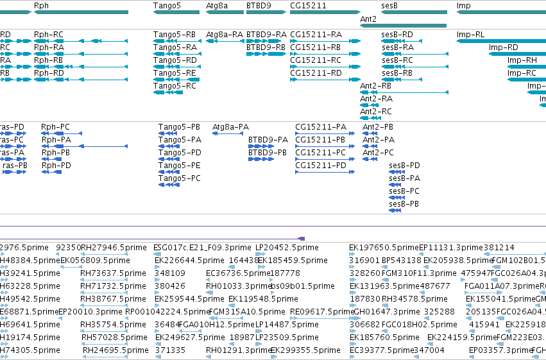Image resolution: width=546 pixels, height=360 pixels.
Task: Select protein Rph-PA
Action: 85,146
